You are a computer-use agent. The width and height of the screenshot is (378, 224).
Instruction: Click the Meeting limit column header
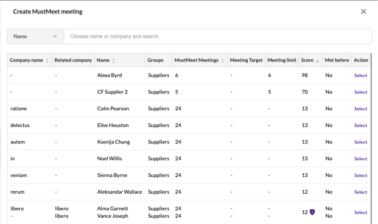point(282,60)
